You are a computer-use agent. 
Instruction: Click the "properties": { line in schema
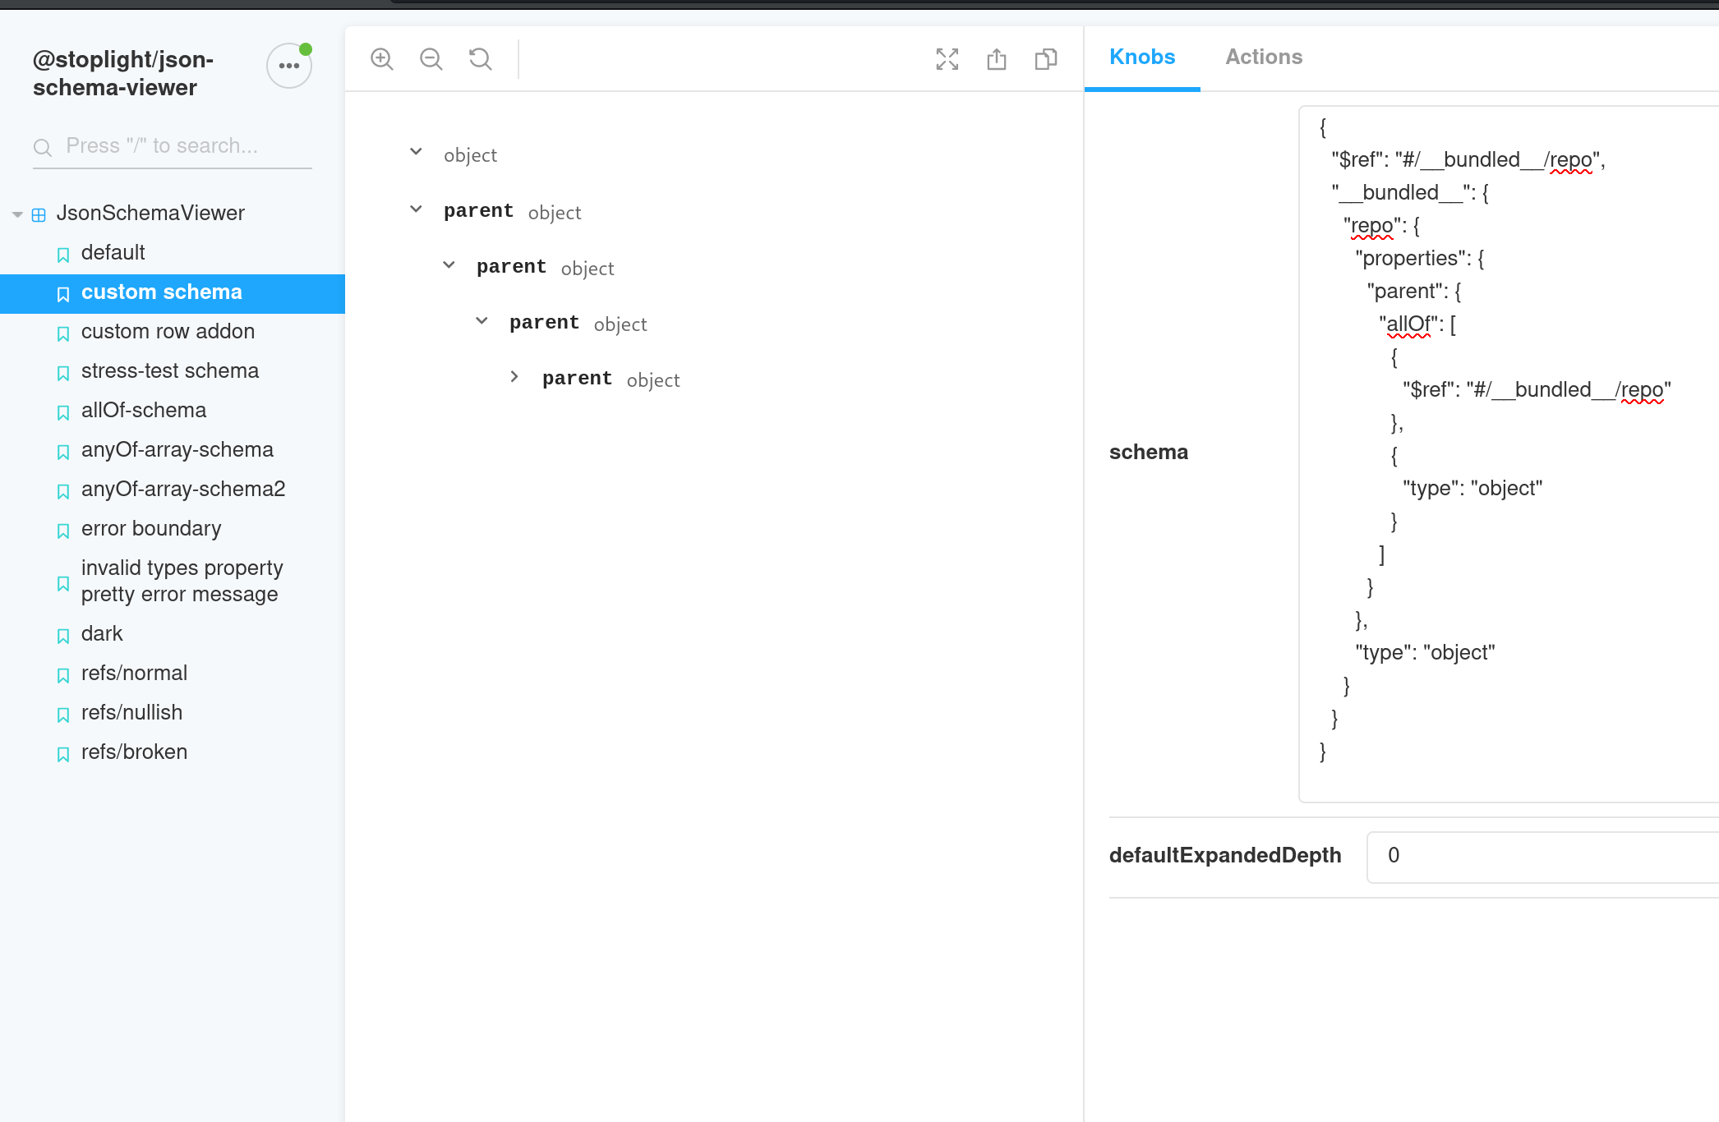pos(1420,259)
